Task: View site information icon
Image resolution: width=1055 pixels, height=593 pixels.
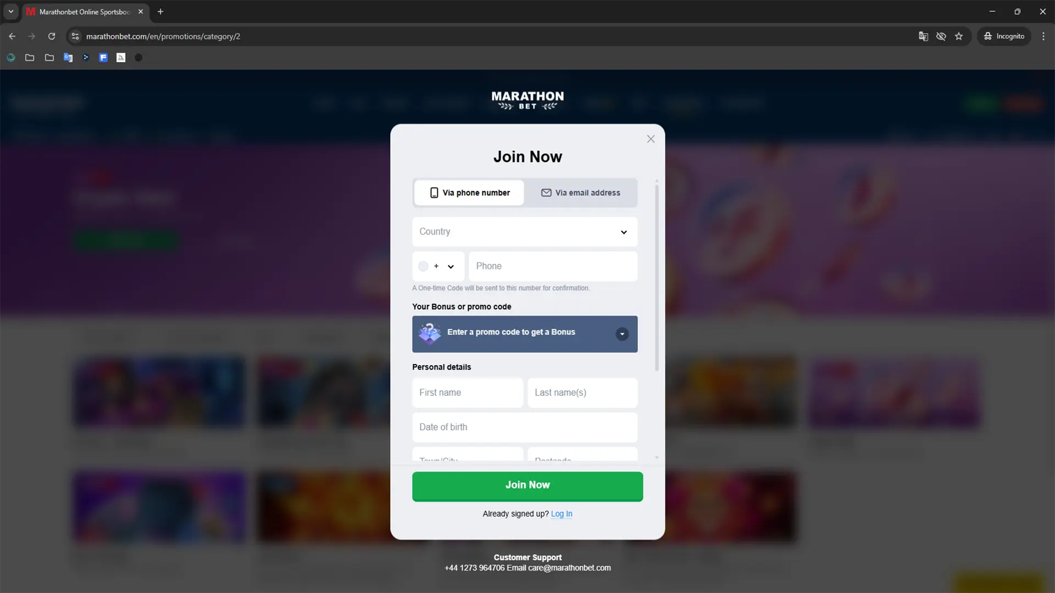Action: click(75, 36)
